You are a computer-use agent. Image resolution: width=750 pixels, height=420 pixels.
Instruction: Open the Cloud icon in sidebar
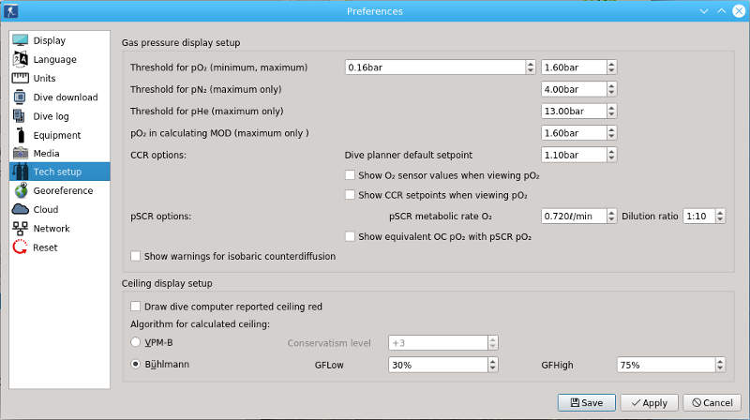point(21,209)
